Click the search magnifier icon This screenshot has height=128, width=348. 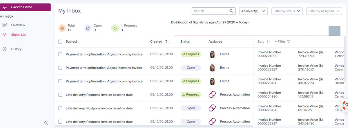point(231,11)
